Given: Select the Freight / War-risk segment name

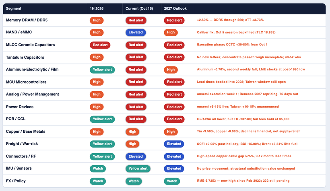Looking at the screenshot, I should (22, 144).
